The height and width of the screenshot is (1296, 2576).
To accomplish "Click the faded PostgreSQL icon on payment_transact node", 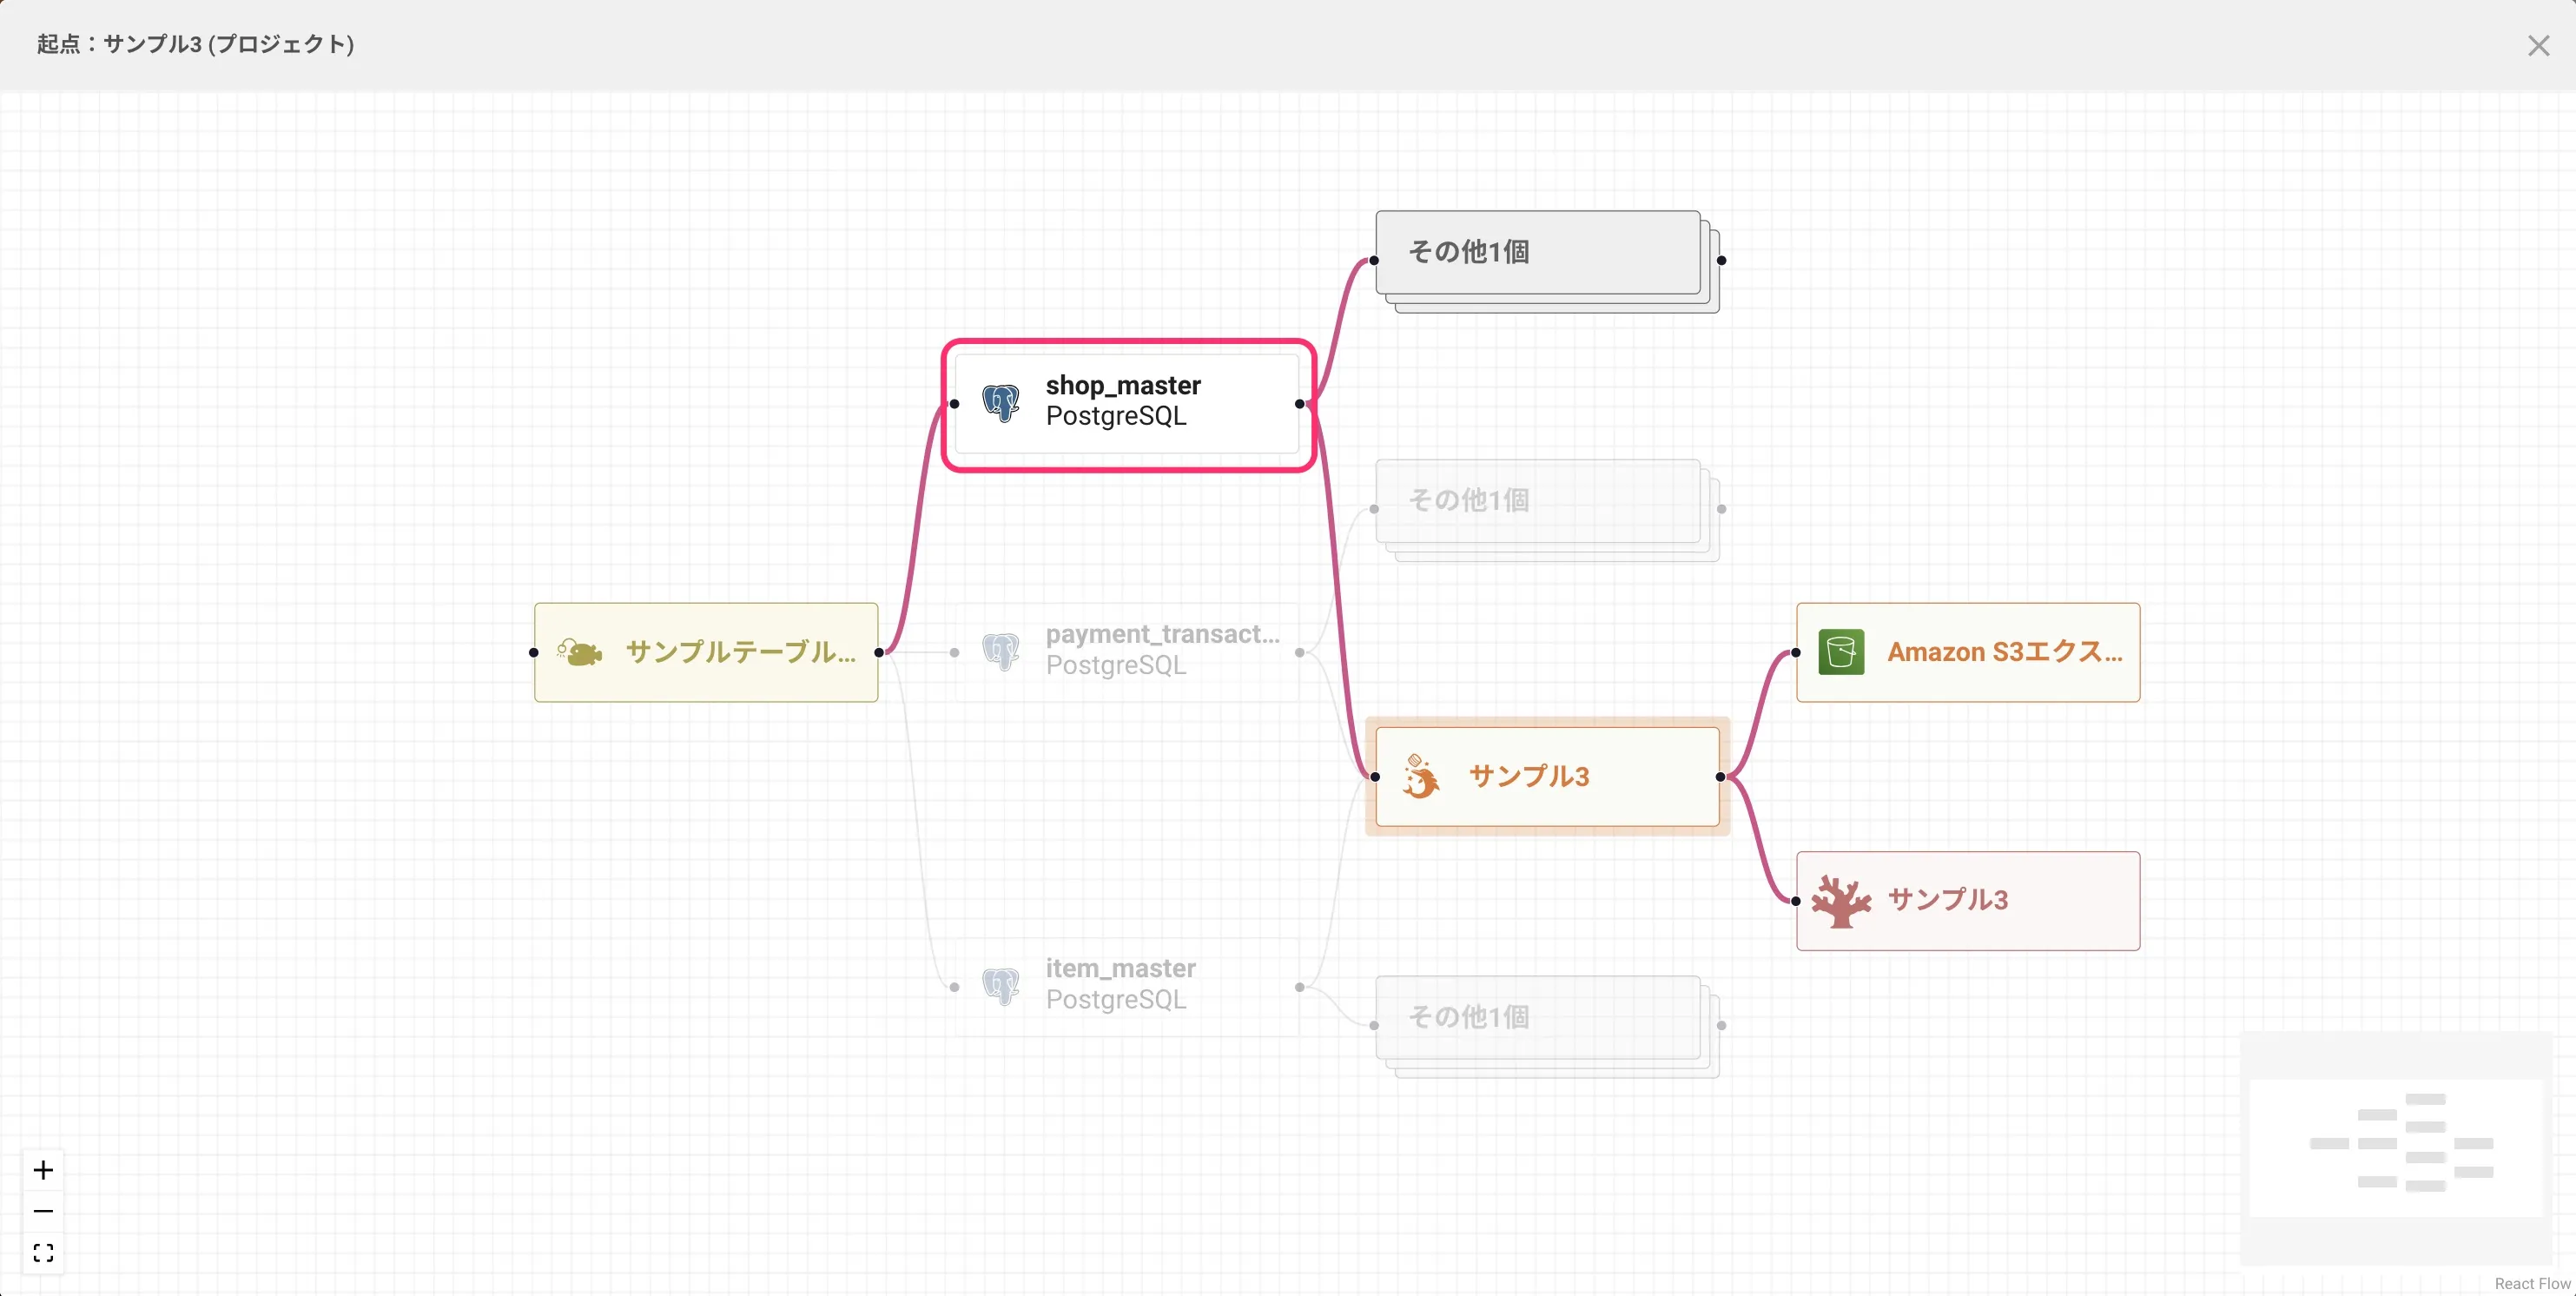I will pyautogui.click(x=1001, y=652).
